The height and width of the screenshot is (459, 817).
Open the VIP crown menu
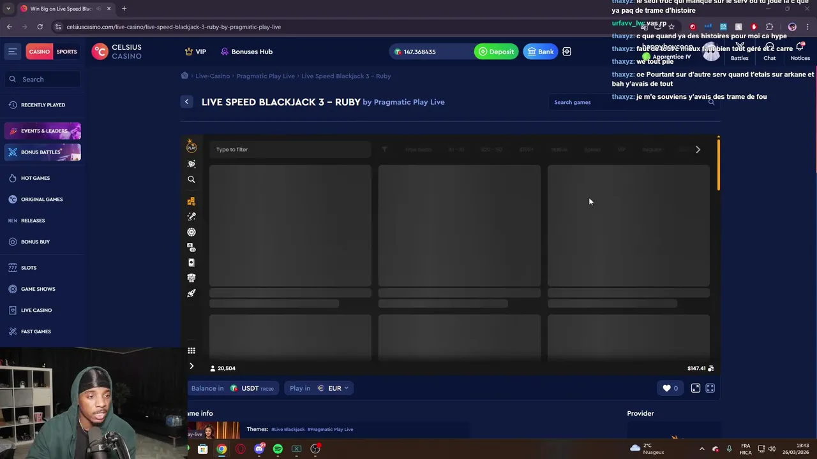[x=195, y=52]
